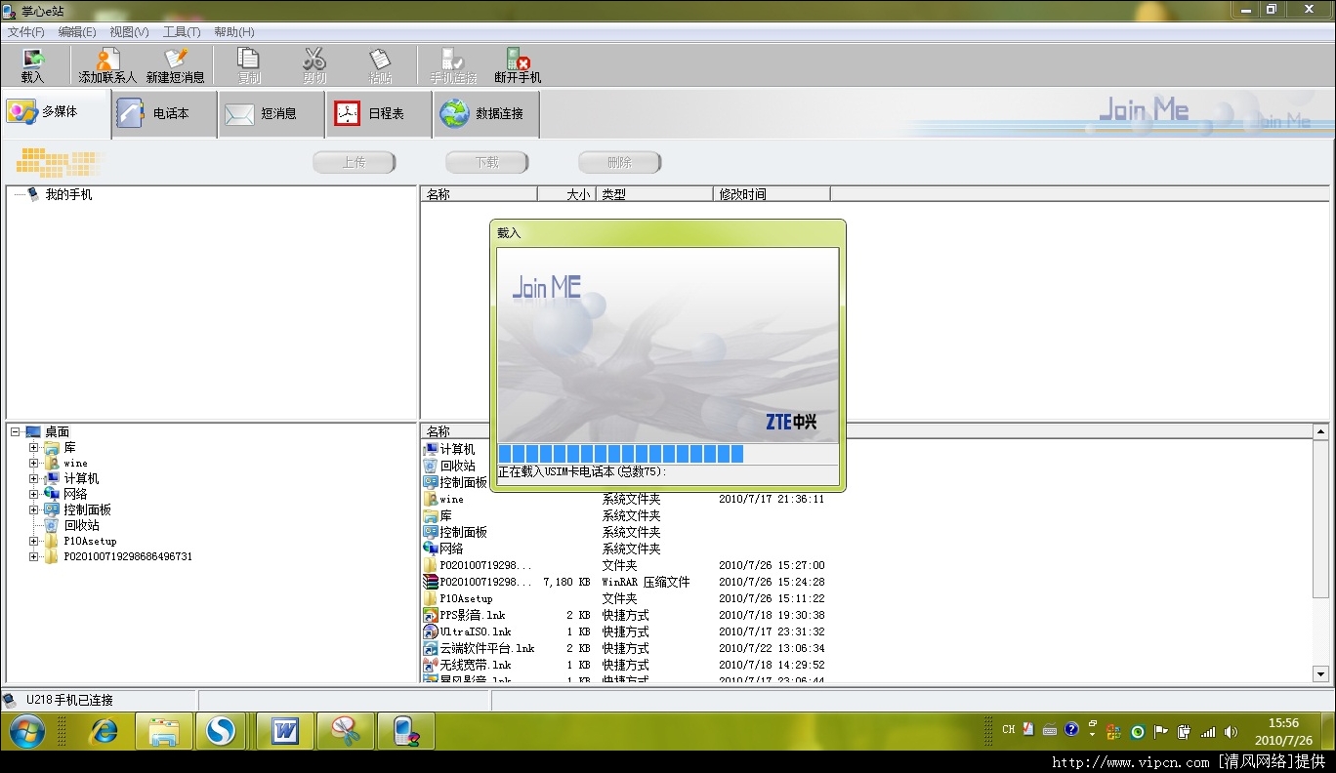Image resolution: width=1336 pixels, height=773 pixels.
Task: Open the 工具(T) menu
Action: pyautogui.click(x=181, y=32)
